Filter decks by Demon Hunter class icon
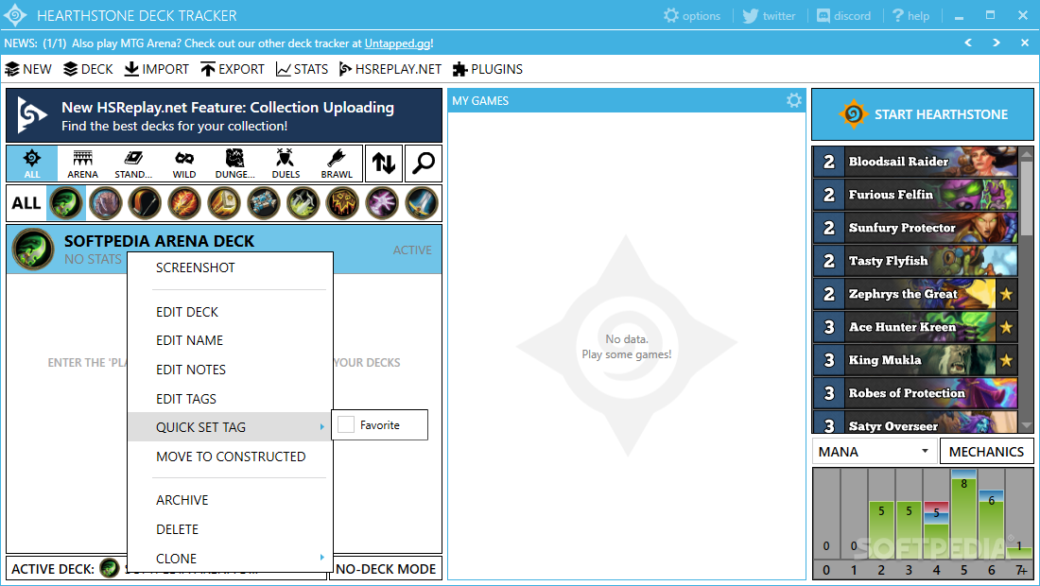Viewport: 1040px width, 586px height. (66, 203)
